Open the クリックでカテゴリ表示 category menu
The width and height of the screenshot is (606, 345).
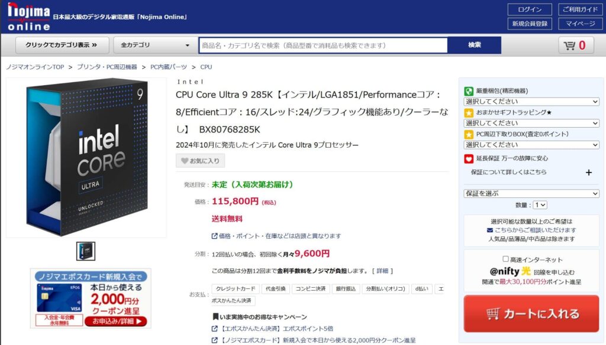click(x=62, y=45)
